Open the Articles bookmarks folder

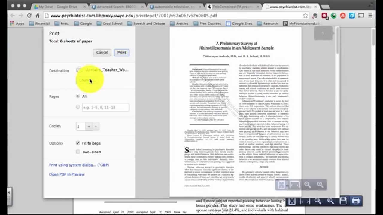(x=179, y=24)
